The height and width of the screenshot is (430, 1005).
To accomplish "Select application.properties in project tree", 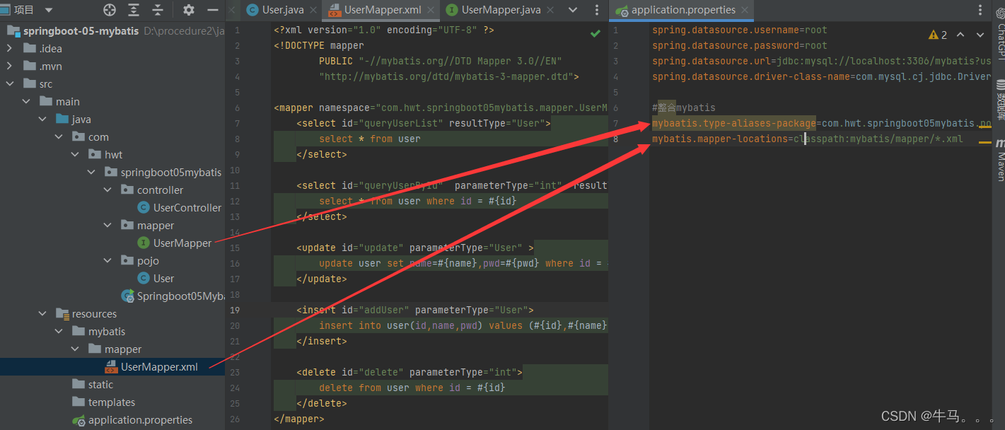I will (140, 420).
